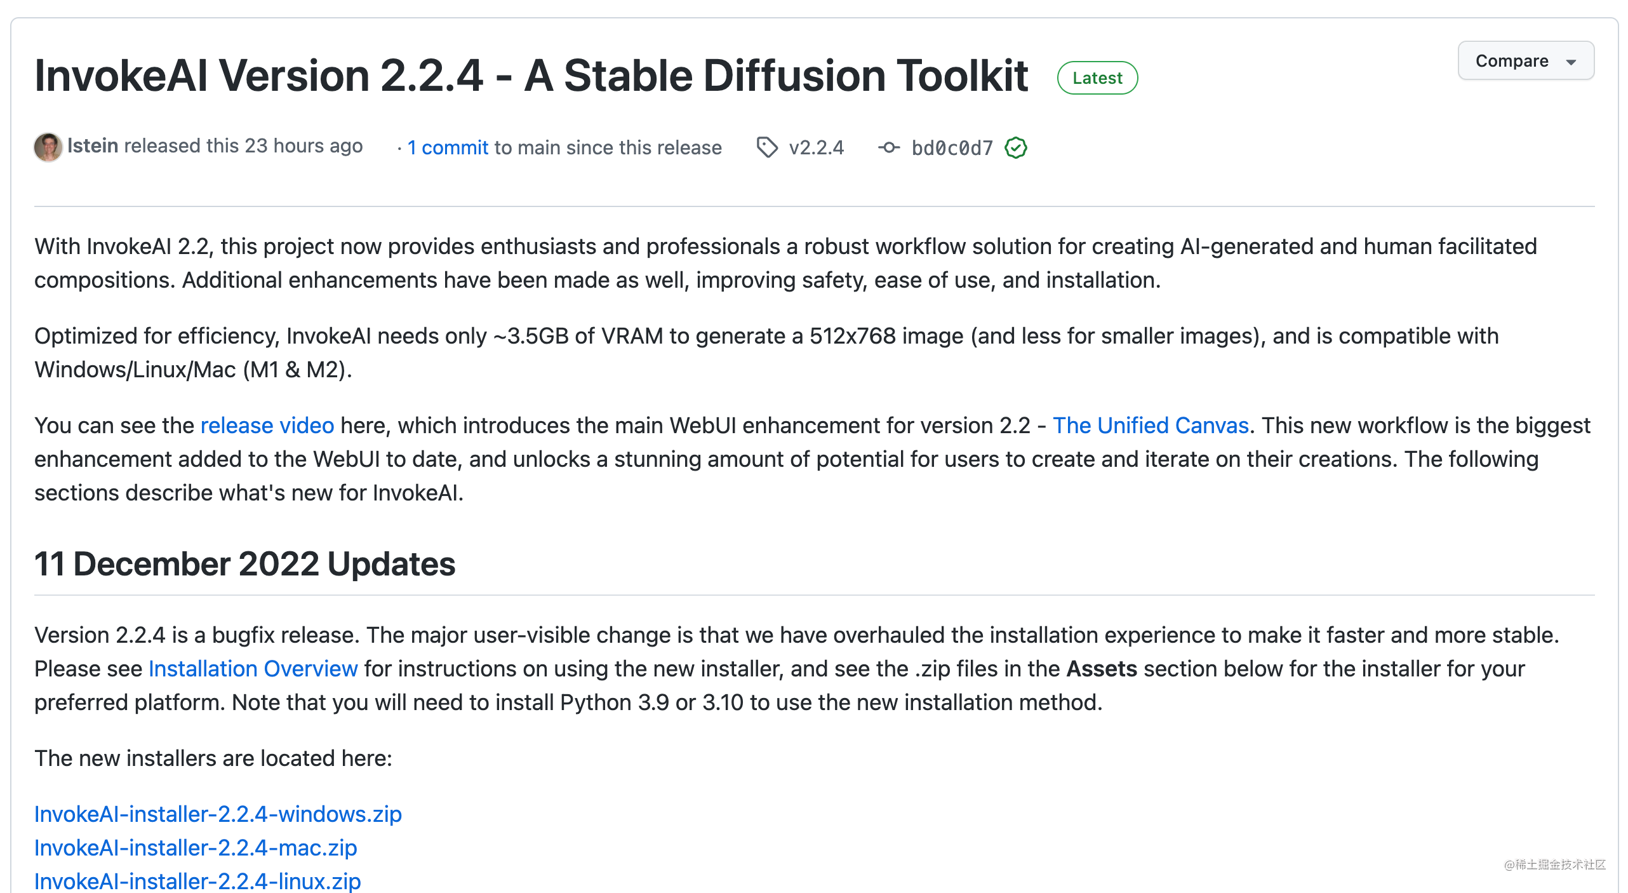Click the v2.2.4 tag icon
1628x893 pixels.
(x=768, y=147)
